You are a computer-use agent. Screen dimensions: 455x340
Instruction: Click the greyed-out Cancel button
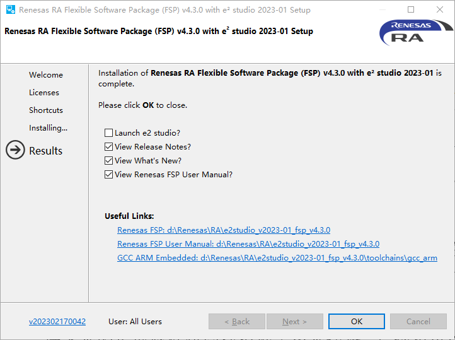tap(418, 322)
